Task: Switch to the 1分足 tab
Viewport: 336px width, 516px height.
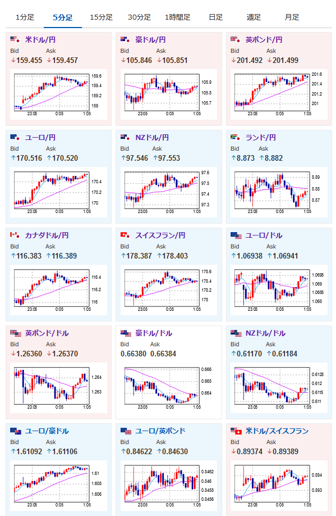Action: (x=25, y=17)
